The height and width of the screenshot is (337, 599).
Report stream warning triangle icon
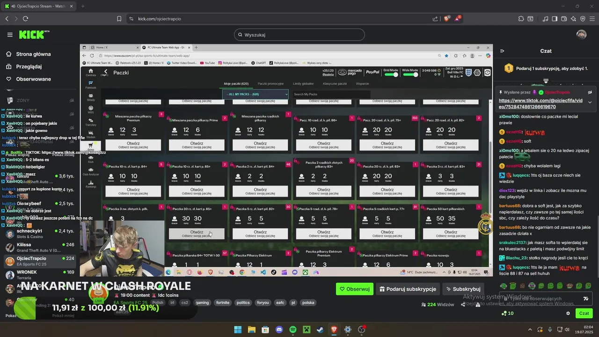click(x=478, y=304)
